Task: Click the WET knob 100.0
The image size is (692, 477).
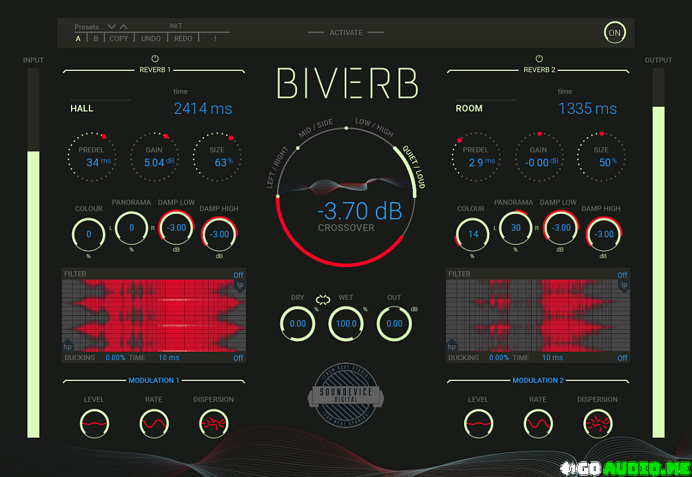Action: [346, 324]
